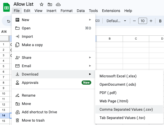The image size is (164, 125).
Task: Edit the font size field showing 10
Action: (x=143, y=21)
